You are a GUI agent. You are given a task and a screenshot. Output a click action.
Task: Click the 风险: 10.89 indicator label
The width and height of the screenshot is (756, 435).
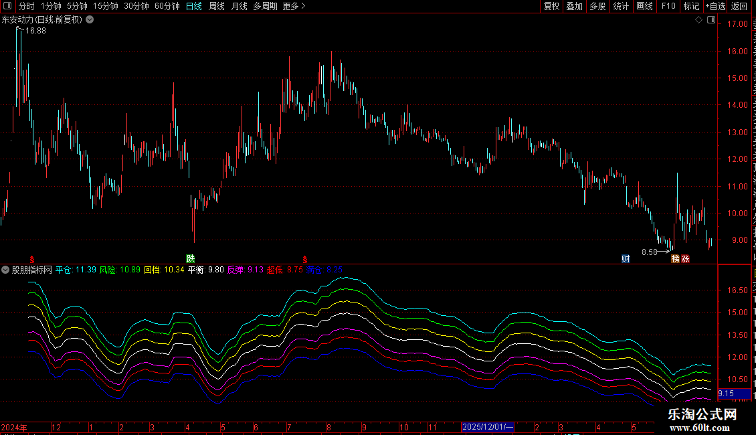(120, 270)
